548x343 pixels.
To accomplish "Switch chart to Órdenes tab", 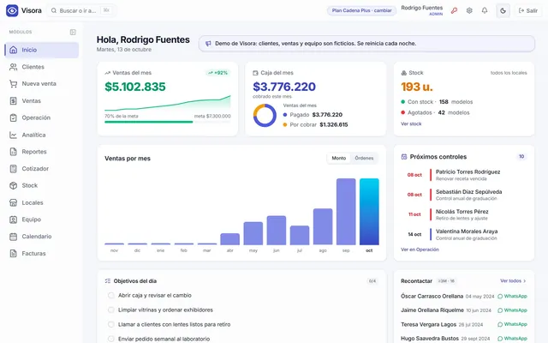I will tap(364, 158).
